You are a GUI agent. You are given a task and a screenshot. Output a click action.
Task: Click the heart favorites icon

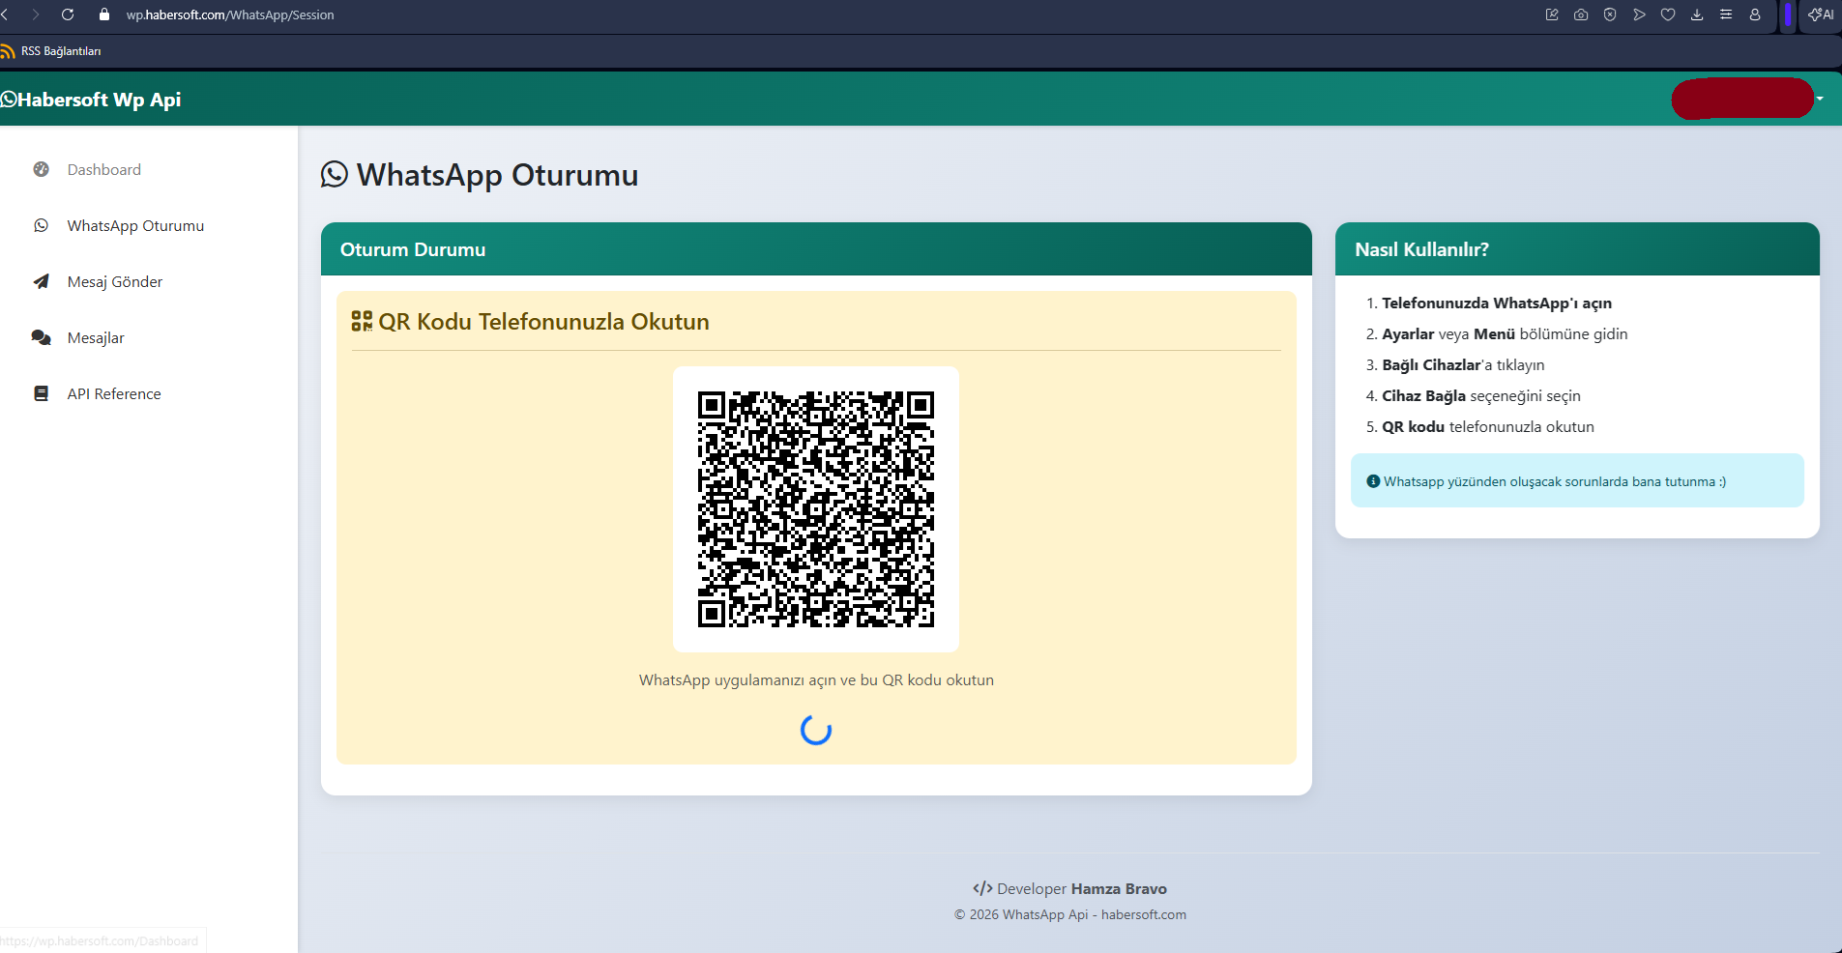pos(1667,14)
